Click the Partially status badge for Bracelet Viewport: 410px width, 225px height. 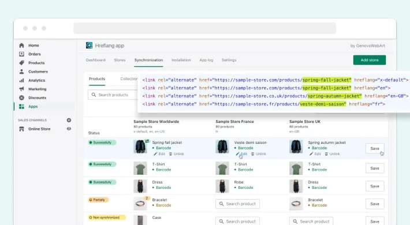(98, 200)
